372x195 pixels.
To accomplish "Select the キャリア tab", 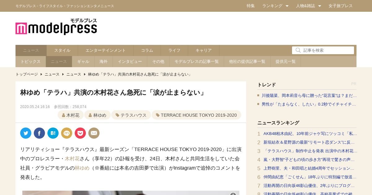I will [x=204, y=50].
